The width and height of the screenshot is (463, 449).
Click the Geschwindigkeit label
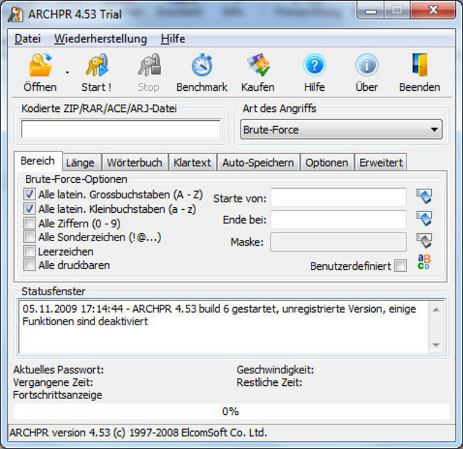(x=275, y=370)
